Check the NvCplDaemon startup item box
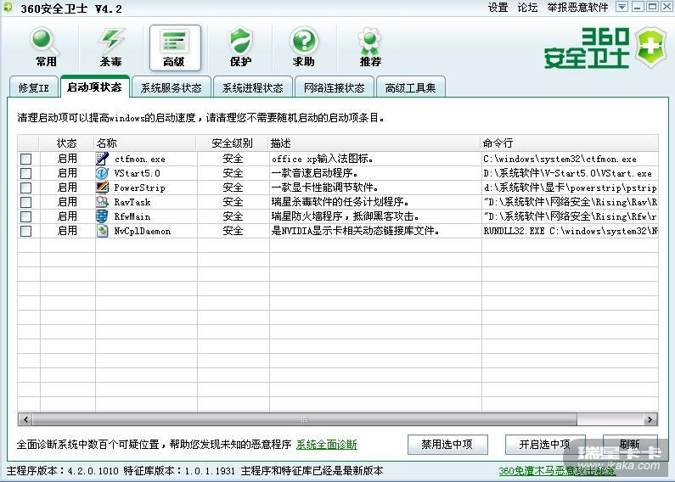Screen dimensions: 675x482 pyautogui.click(x=25, y=231)
